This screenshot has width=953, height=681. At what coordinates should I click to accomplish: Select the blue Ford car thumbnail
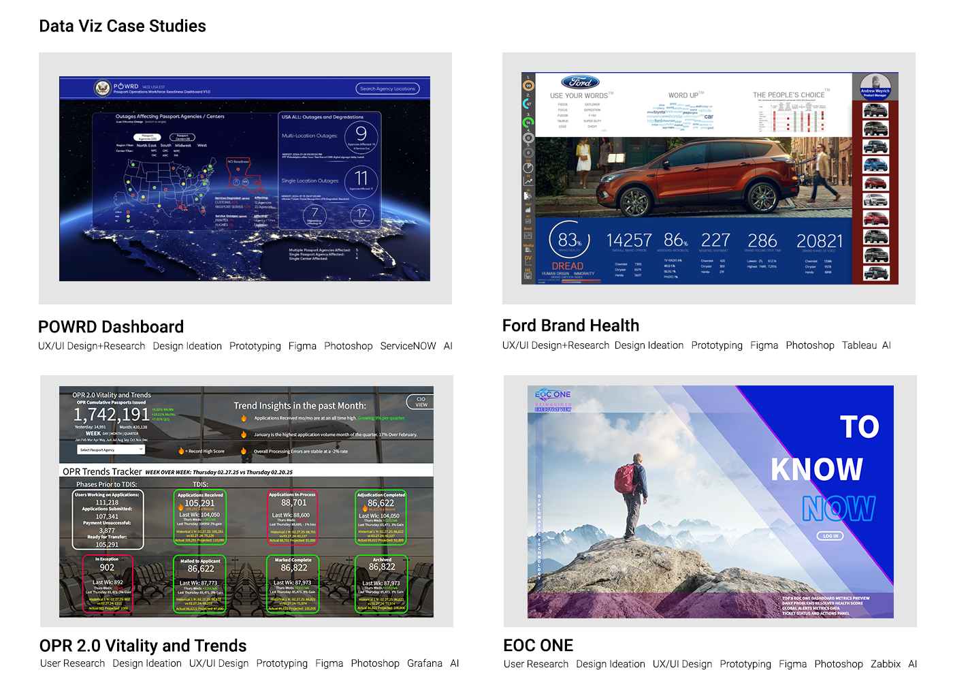pyautogui.click(x=875, y=164)
